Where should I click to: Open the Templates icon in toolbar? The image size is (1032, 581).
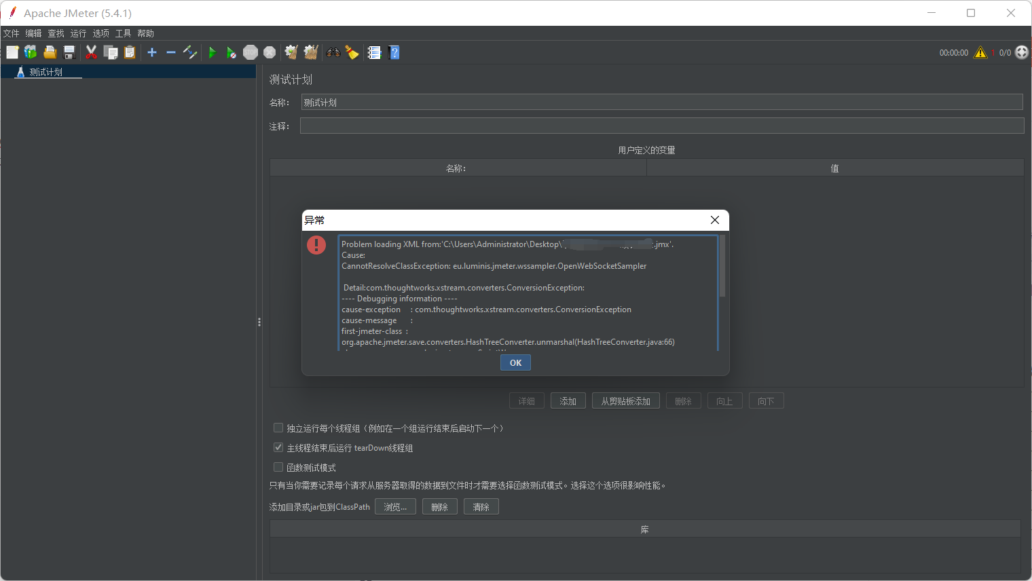31,52
